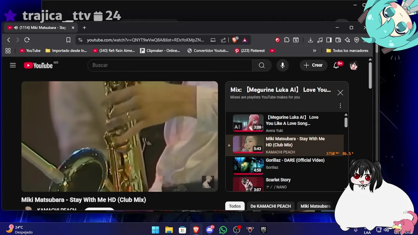The width and height of the screenshot is (418, 235).
Task: Close the Miki Matsubara tab
Action: tap(73, 28)
